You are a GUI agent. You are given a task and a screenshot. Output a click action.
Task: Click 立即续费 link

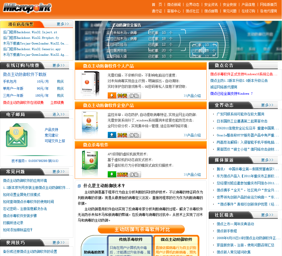57,103
